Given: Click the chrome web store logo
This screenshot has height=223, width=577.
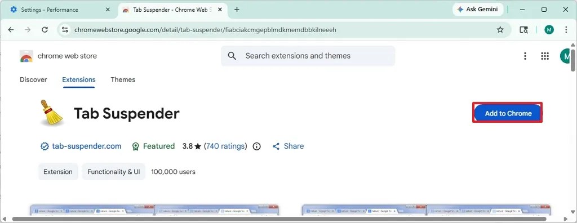Looking at the screenshot, I should 26,56.
